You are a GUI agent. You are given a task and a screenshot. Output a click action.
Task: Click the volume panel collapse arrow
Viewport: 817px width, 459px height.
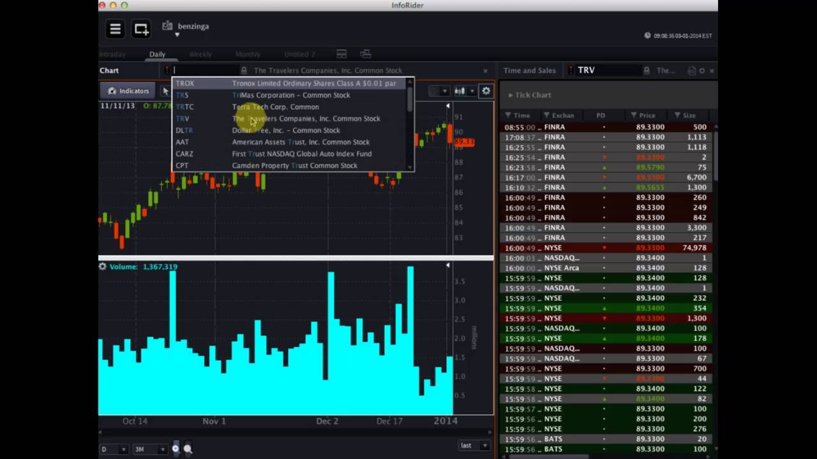coord(447,265)
